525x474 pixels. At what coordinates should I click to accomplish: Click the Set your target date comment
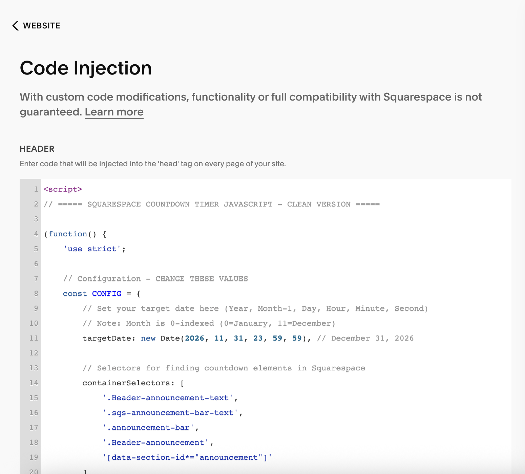(255, 308)
